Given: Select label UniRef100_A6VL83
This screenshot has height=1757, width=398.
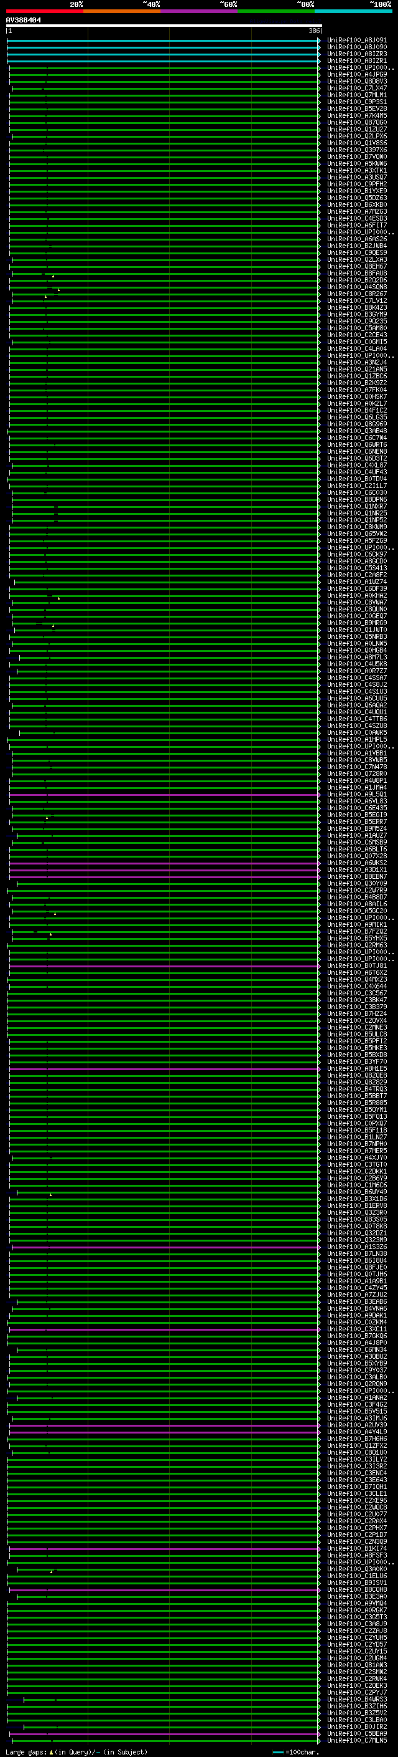Looking at the screenshot, I should point(356,802).
